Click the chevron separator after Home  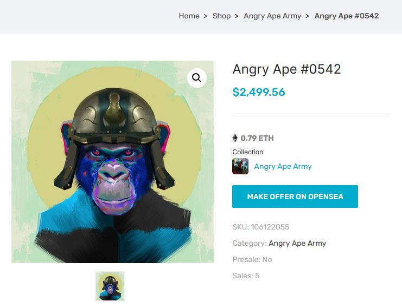pyautogui.click(x=206, y=16)
